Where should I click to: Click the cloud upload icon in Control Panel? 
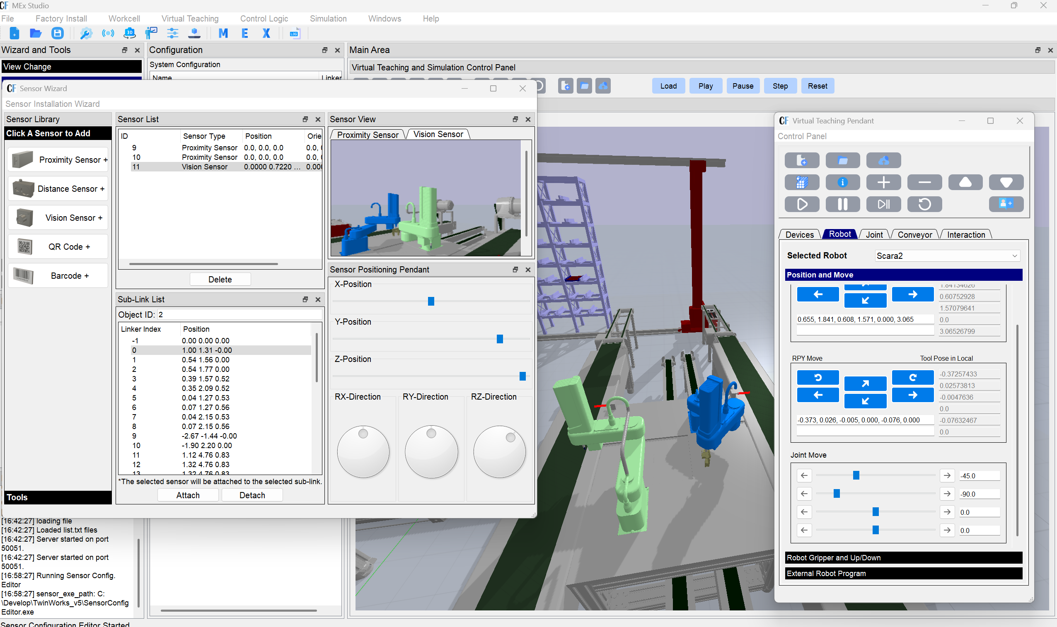[x=883, y=160]
